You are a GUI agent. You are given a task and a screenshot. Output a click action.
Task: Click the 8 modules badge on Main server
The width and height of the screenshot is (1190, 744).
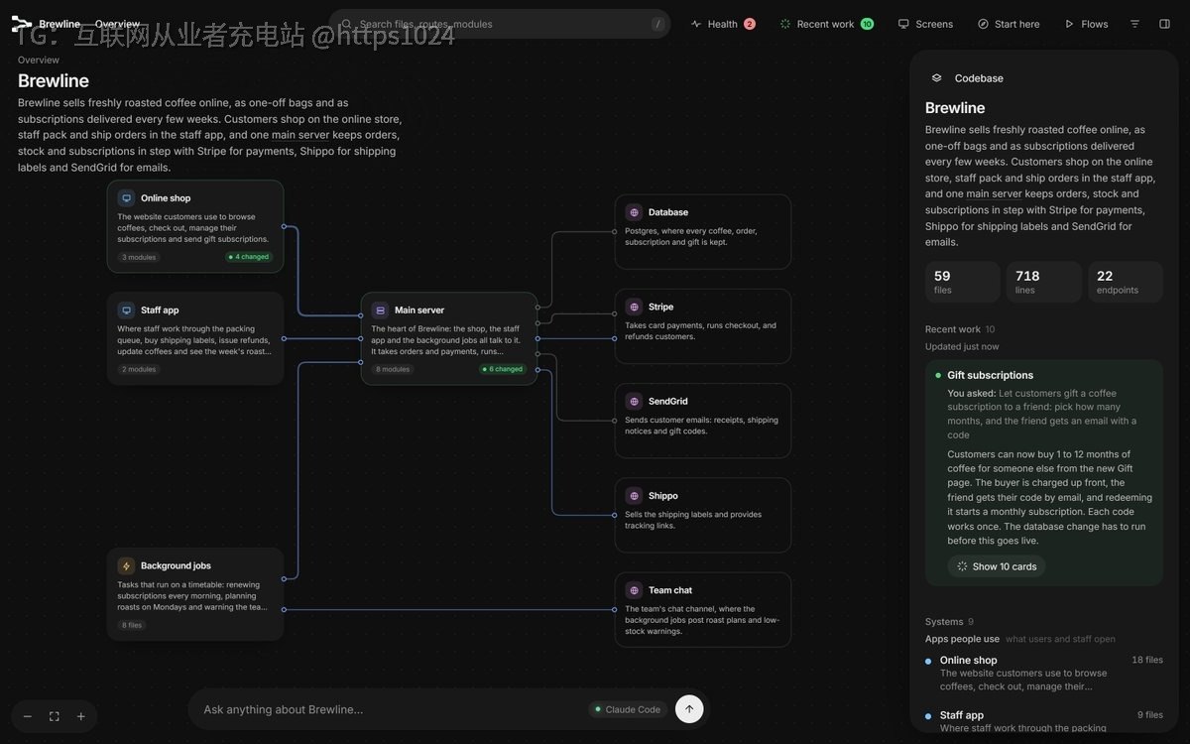(x=393, y=369)
